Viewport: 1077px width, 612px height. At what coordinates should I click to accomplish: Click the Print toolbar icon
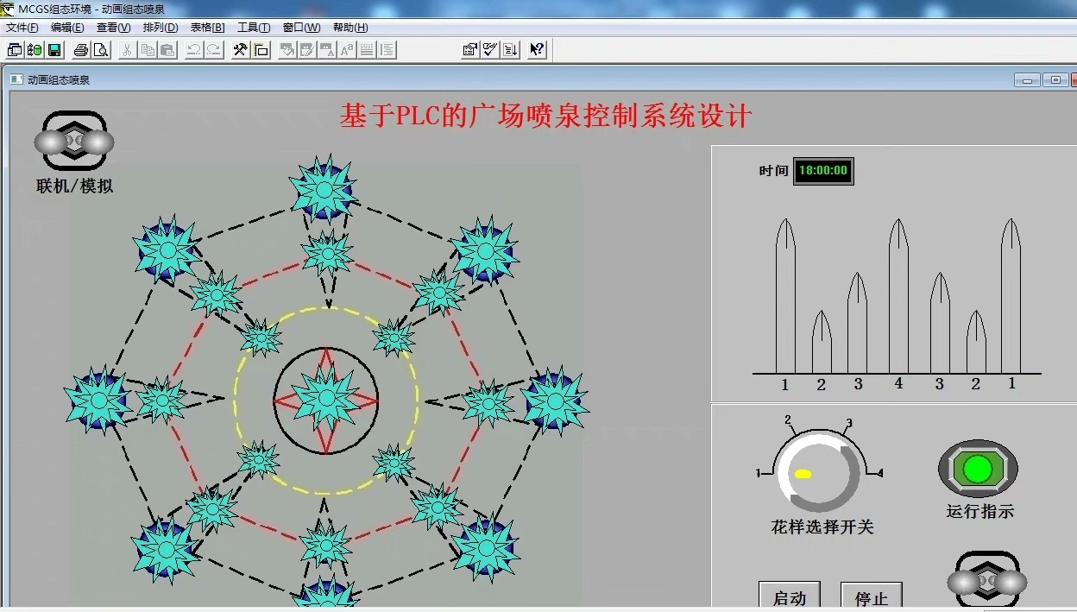(80, 49)
